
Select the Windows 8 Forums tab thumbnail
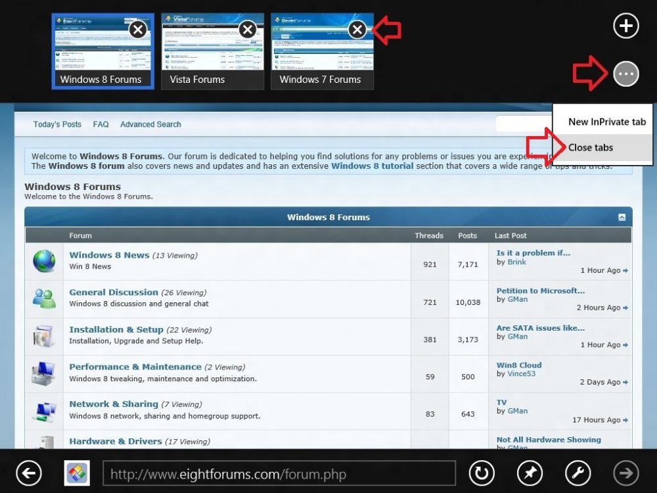pos(102,51)
